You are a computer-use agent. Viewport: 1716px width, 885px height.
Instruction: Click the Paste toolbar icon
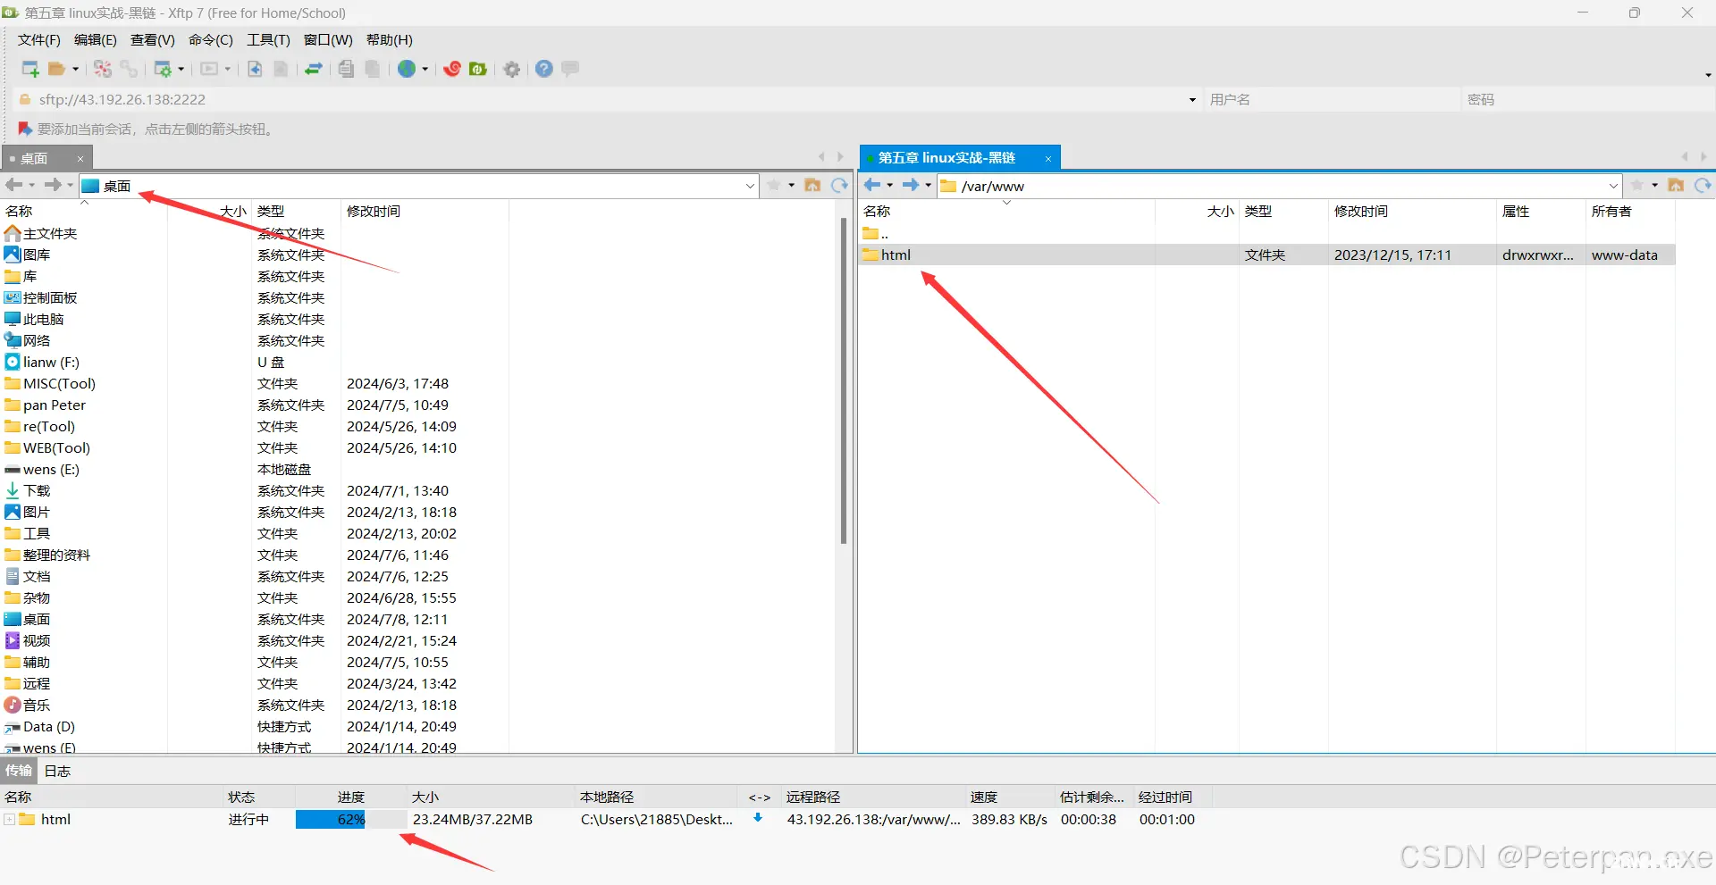373,69
